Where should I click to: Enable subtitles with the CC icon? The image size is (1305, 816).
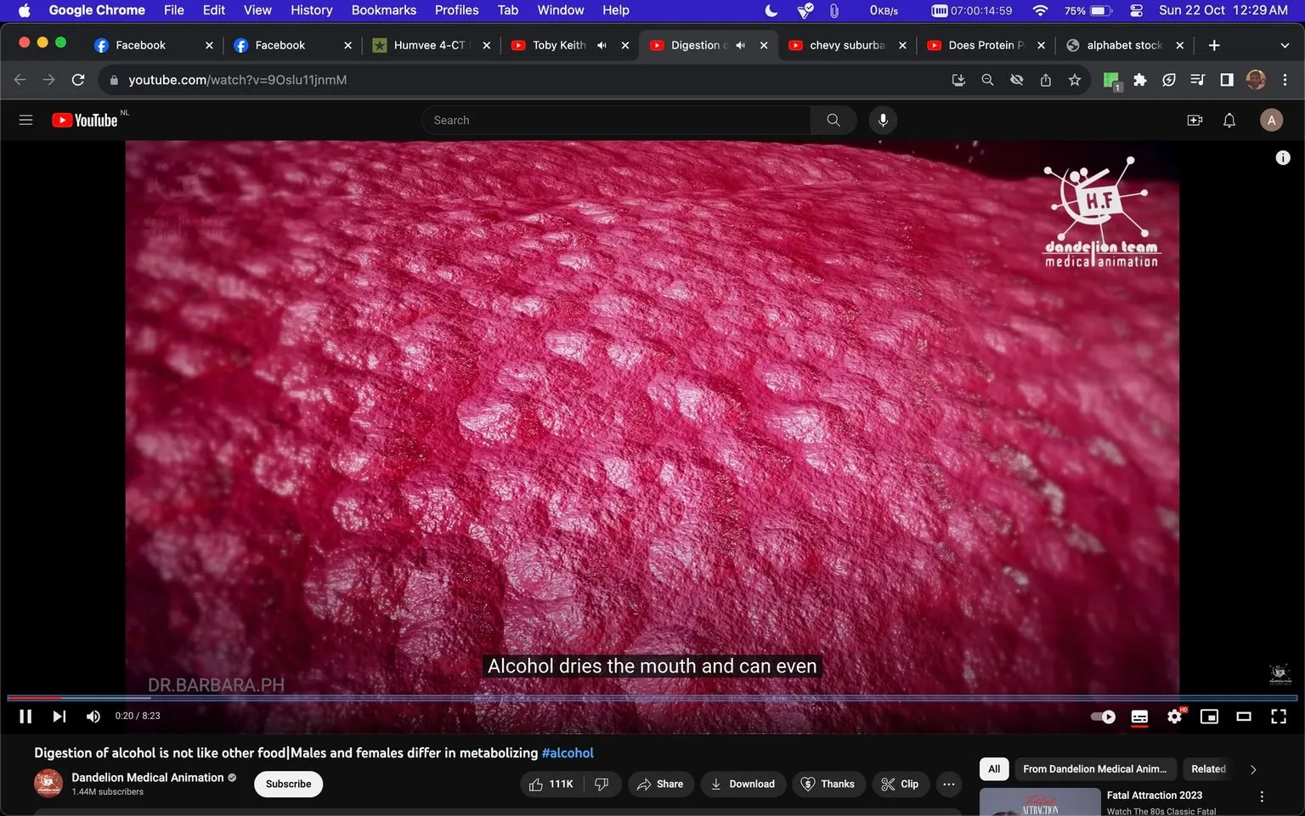click(1139, 717)
